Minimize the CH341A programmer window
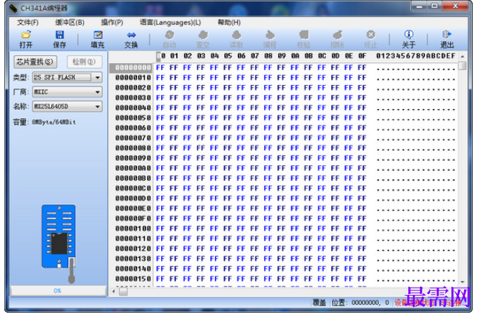This screenshot has height=319, width=484. click(419, 6)
